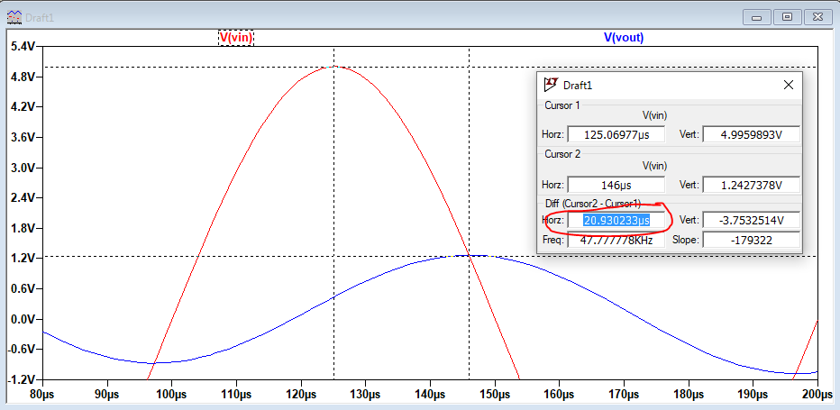This screenshot has width=840, height=410.
Task: Click the Cursor 1 Vert value field
Action: (751, 134)
